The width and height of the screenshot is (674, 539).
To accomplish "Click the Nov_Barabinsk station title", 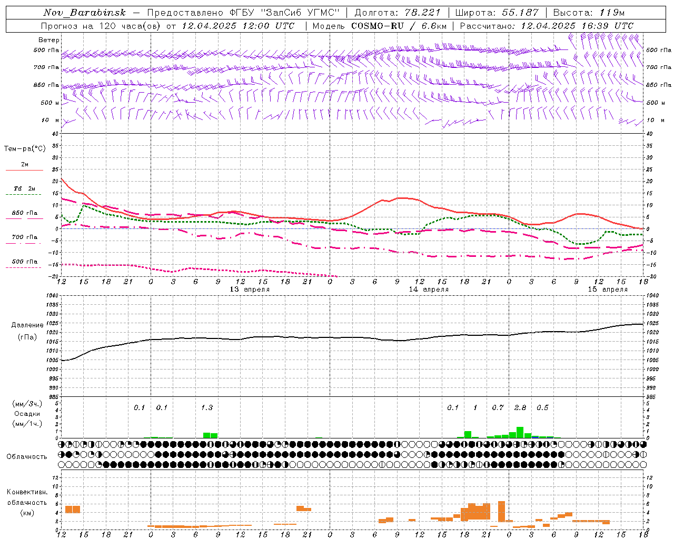I will coord(84,13).
